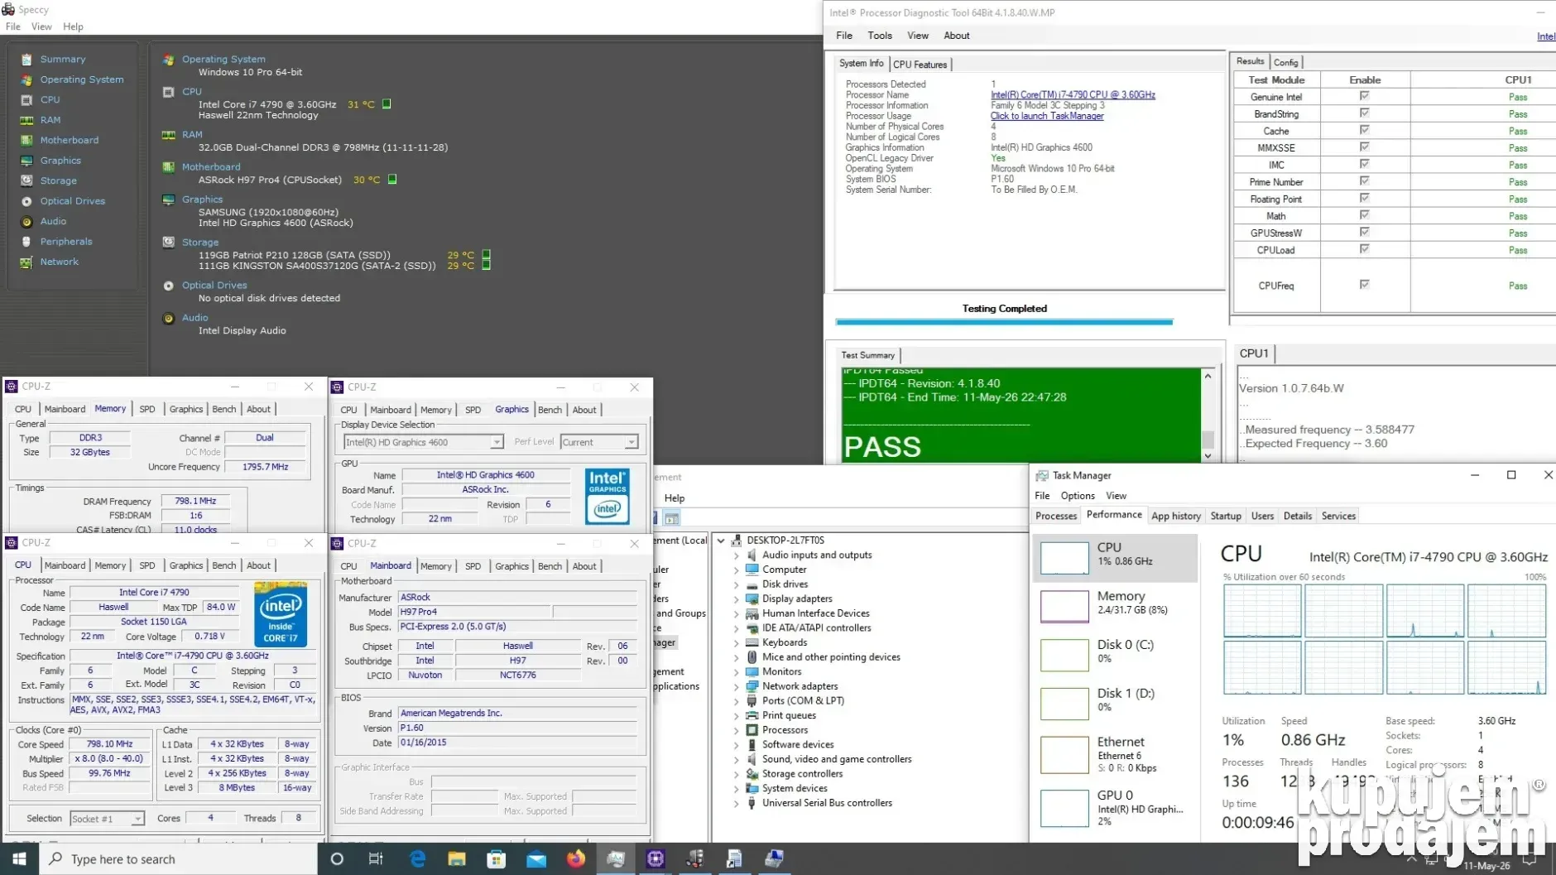Toggle the MMXSSE test checkbox
Viewport: 1556px width, 875px height.
pyautogui.click(x=1364, y=147)
